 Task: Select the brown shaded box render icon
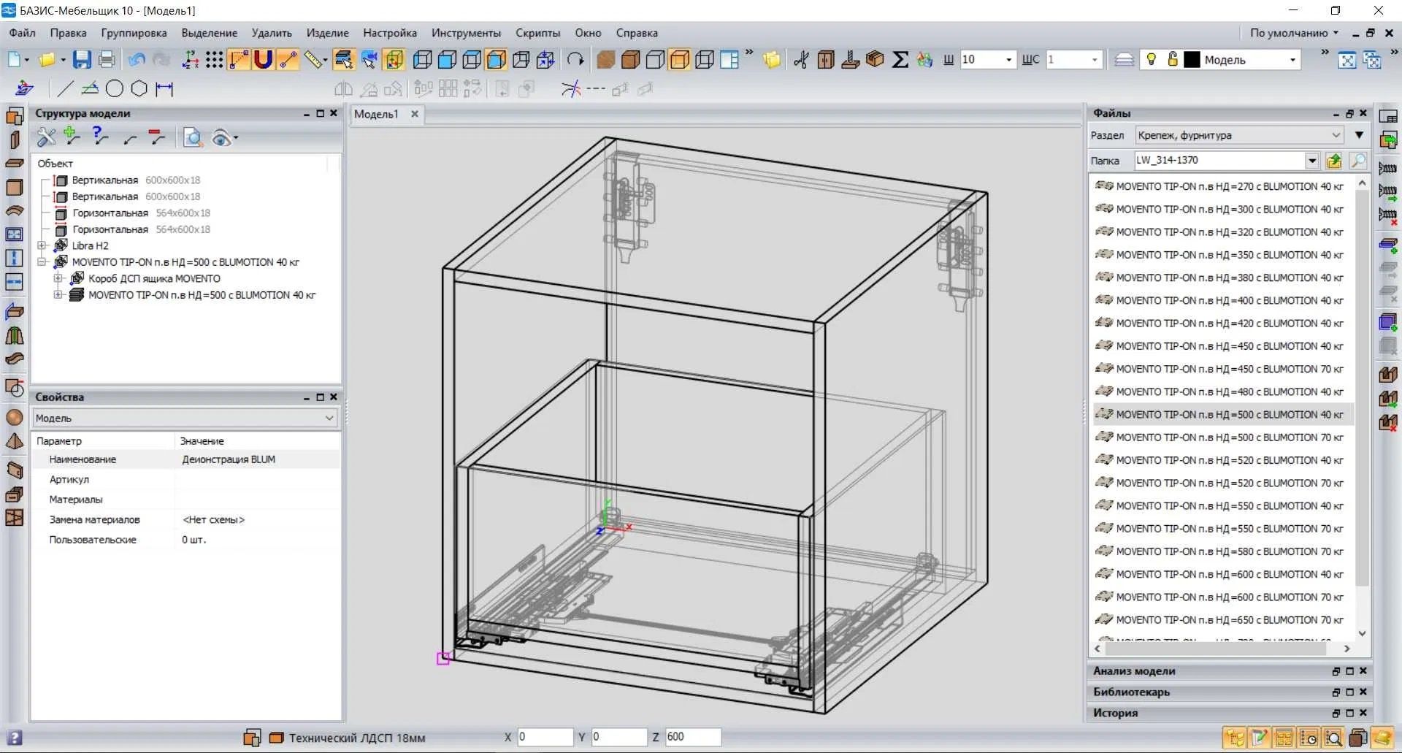tap(630, 60)
